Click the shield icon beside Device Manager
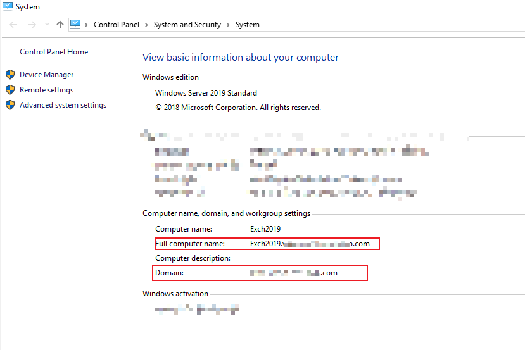Screen dimensions: 525x350 (x=10, y=74)
